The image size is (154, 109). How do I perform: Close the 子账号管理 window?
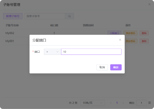coord(149,4)
